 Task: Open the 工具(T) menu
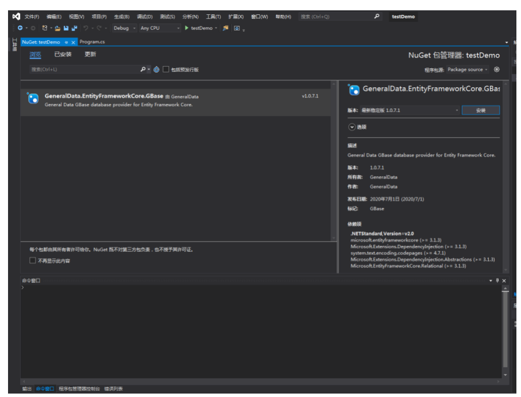[x=213, y=17]
